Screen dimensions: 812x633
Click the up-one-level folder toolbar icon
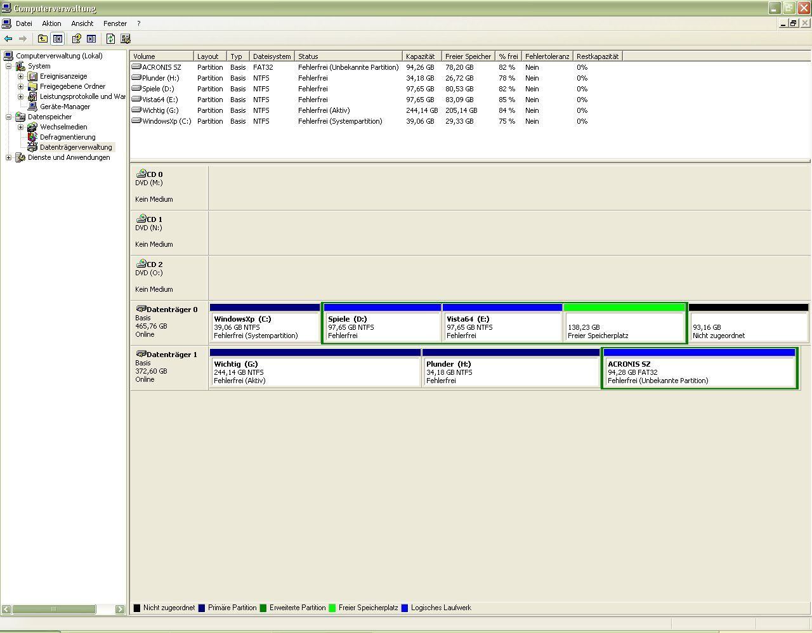coord(43,39)
